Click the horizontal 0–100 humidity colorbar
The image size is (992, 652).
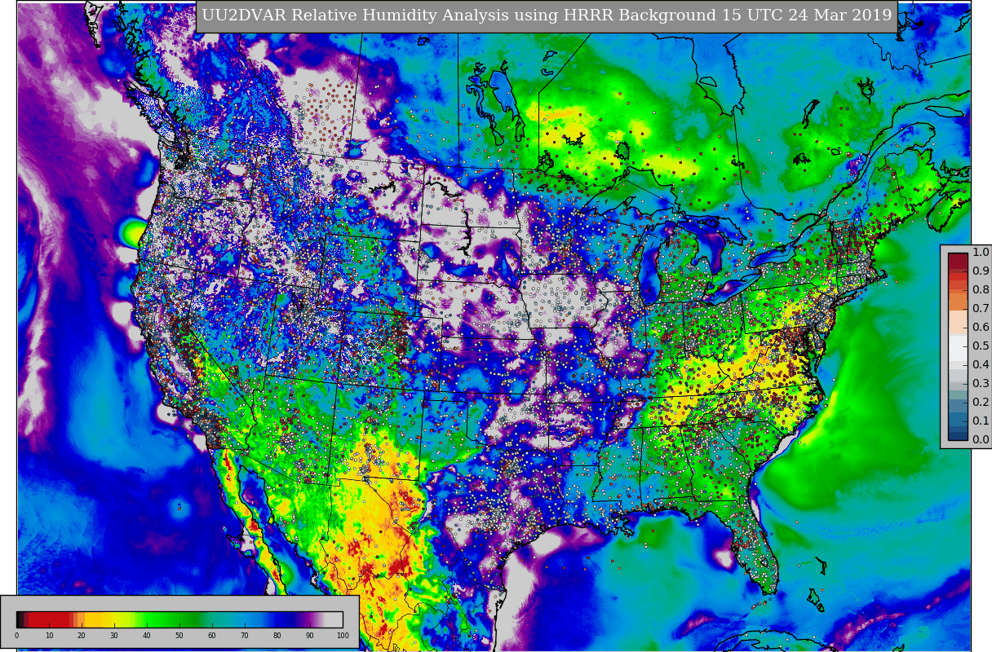[179, 619]
